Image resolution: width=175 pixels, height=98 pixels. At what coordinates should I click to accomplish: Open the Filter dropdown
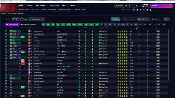tap(167, 19)
